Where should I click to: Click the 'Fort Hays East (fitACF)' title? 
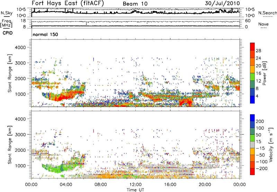point(68,3)
